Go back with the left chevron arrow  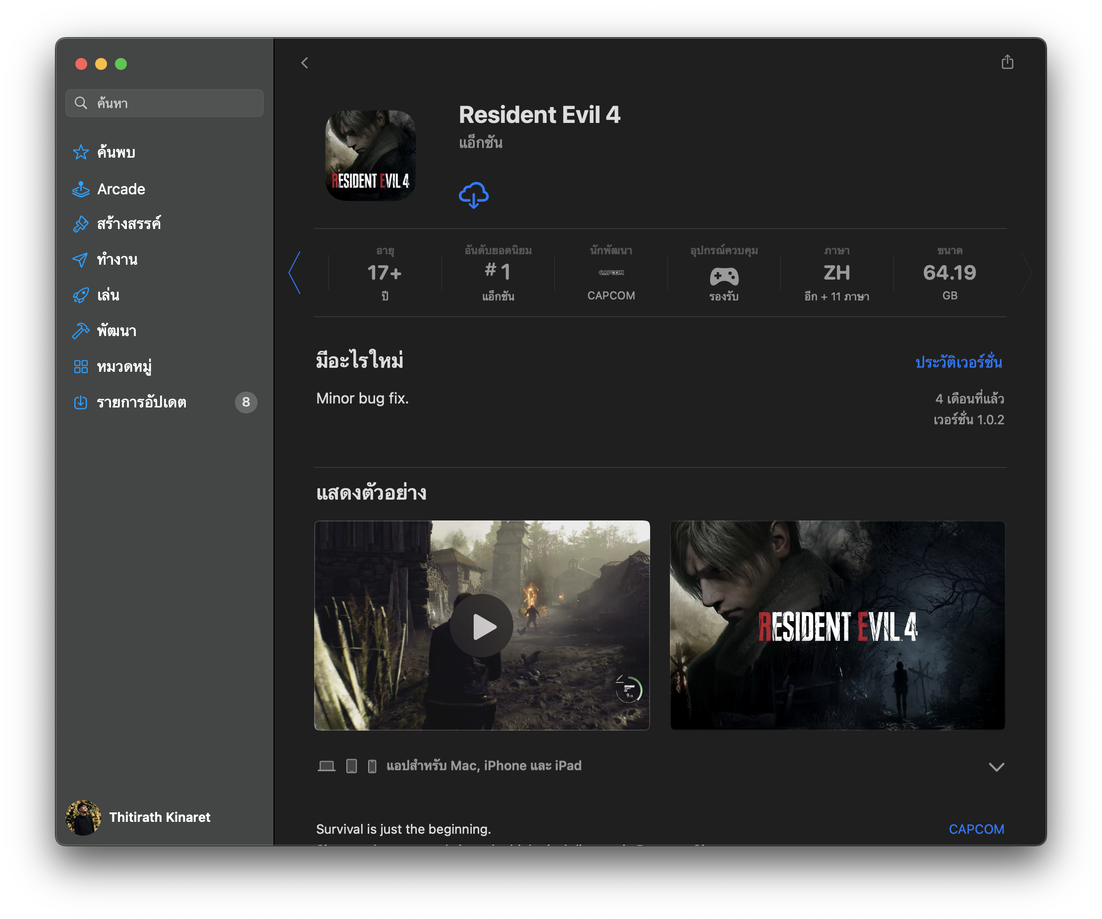pos(304,63)
